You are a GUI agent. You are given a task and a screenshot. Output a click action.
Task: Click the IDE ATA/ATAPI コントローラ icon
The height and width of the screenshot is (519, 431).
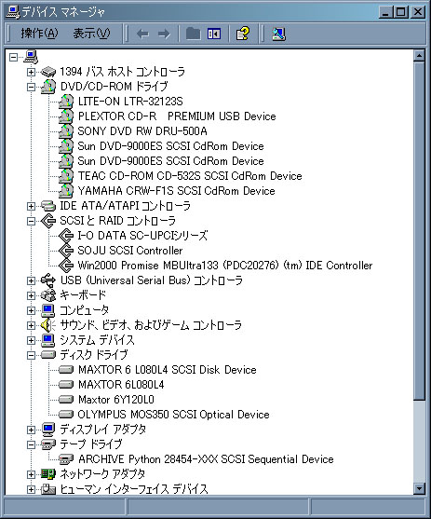pyautogui.click(x=48, y=206)
